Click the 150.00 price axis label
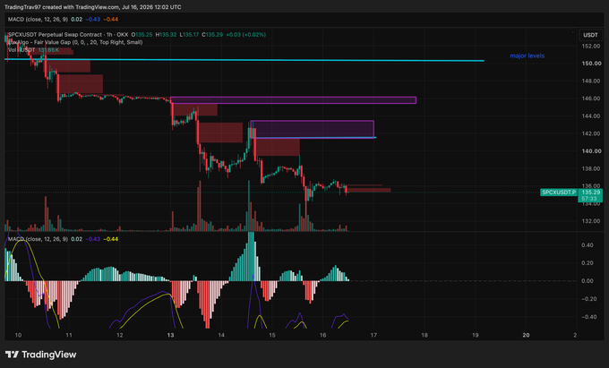 (591, 64)
